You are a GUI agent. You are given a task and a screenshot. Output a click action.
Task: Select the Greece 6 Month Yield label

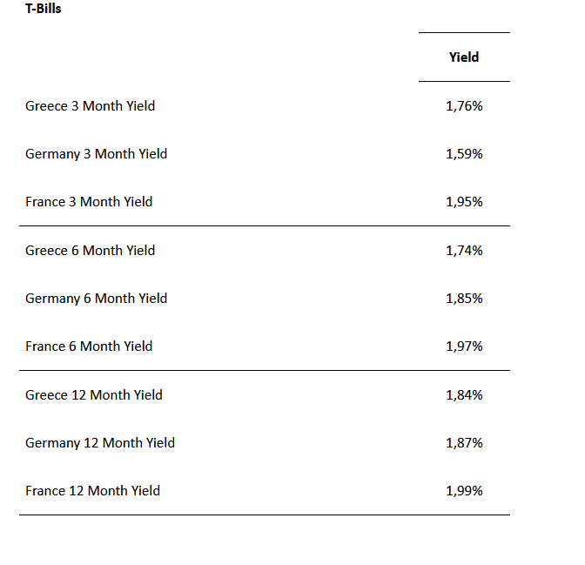click(91, 251)
